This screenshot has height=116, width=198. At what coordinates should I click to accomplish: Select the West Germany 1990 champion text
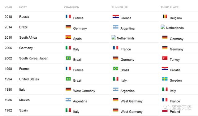point(84,91)
